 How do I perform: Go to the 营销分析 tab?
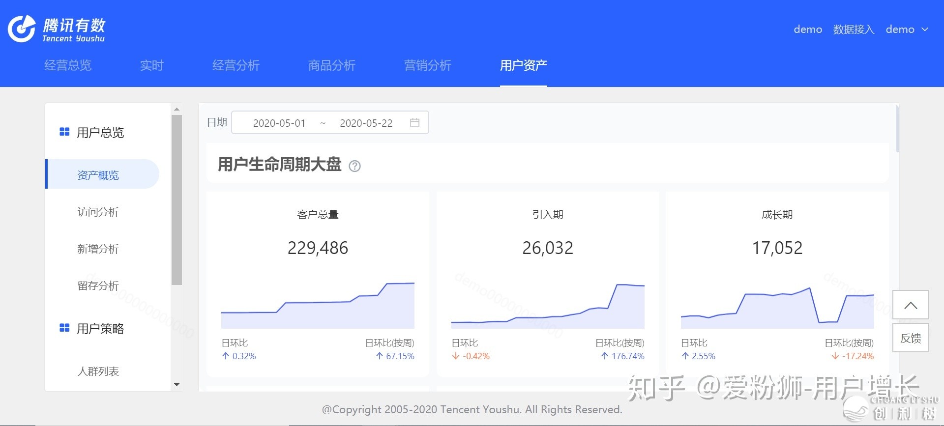click(427, 65)
